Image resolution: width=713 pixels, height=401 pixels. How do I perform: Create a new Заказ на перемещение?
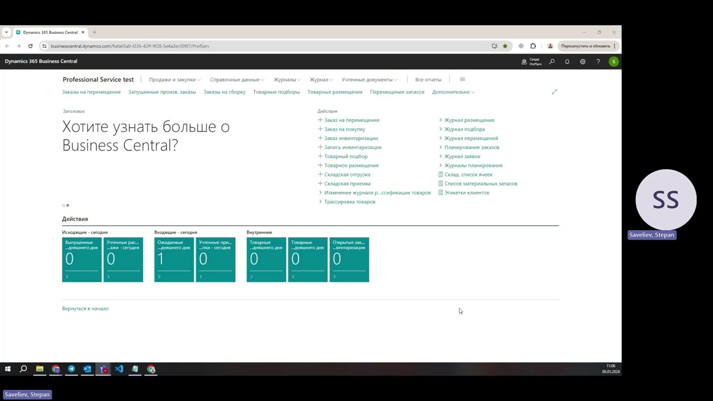349,120
